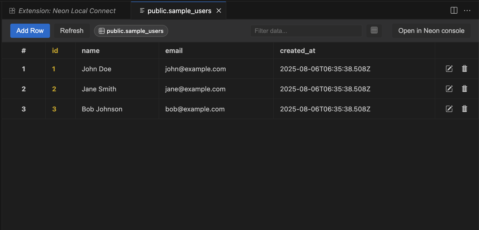This screenshot has height=230, width=479.
Task: Delete the John Doe row
Action: click(465, 69)
